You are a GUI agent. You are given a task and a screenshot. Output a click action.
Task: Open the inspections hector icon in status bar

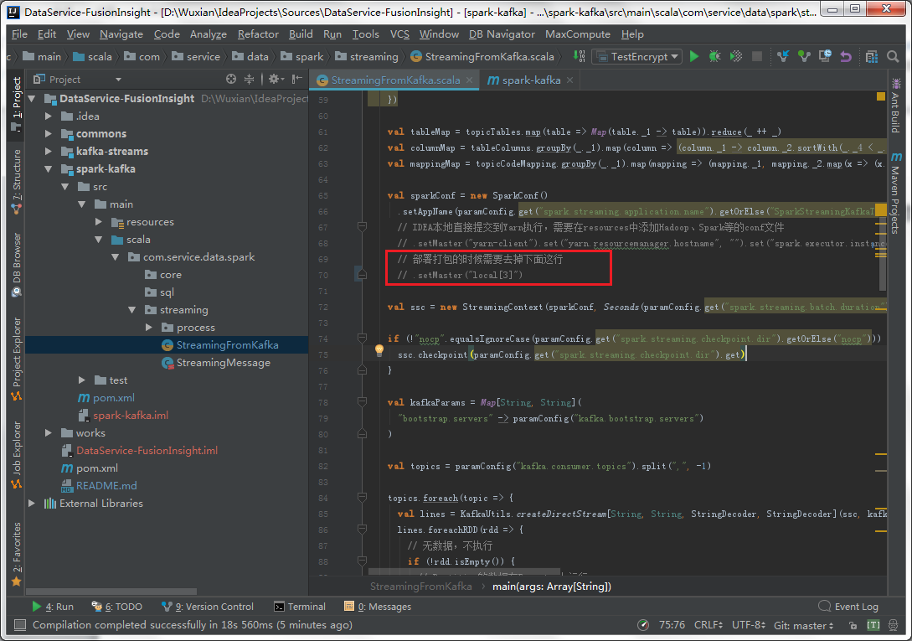(x=894, y=625)
